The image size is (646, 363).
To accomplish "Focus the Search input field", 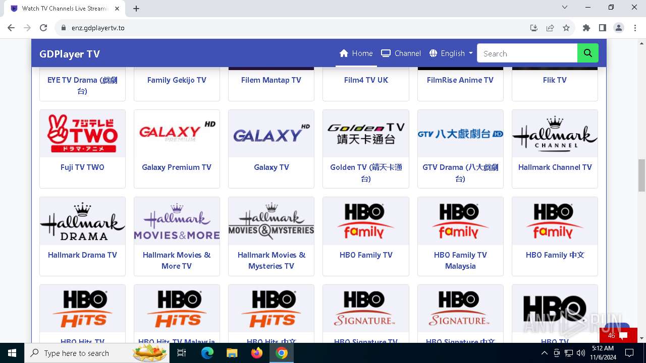I will [x=527, y=53].
